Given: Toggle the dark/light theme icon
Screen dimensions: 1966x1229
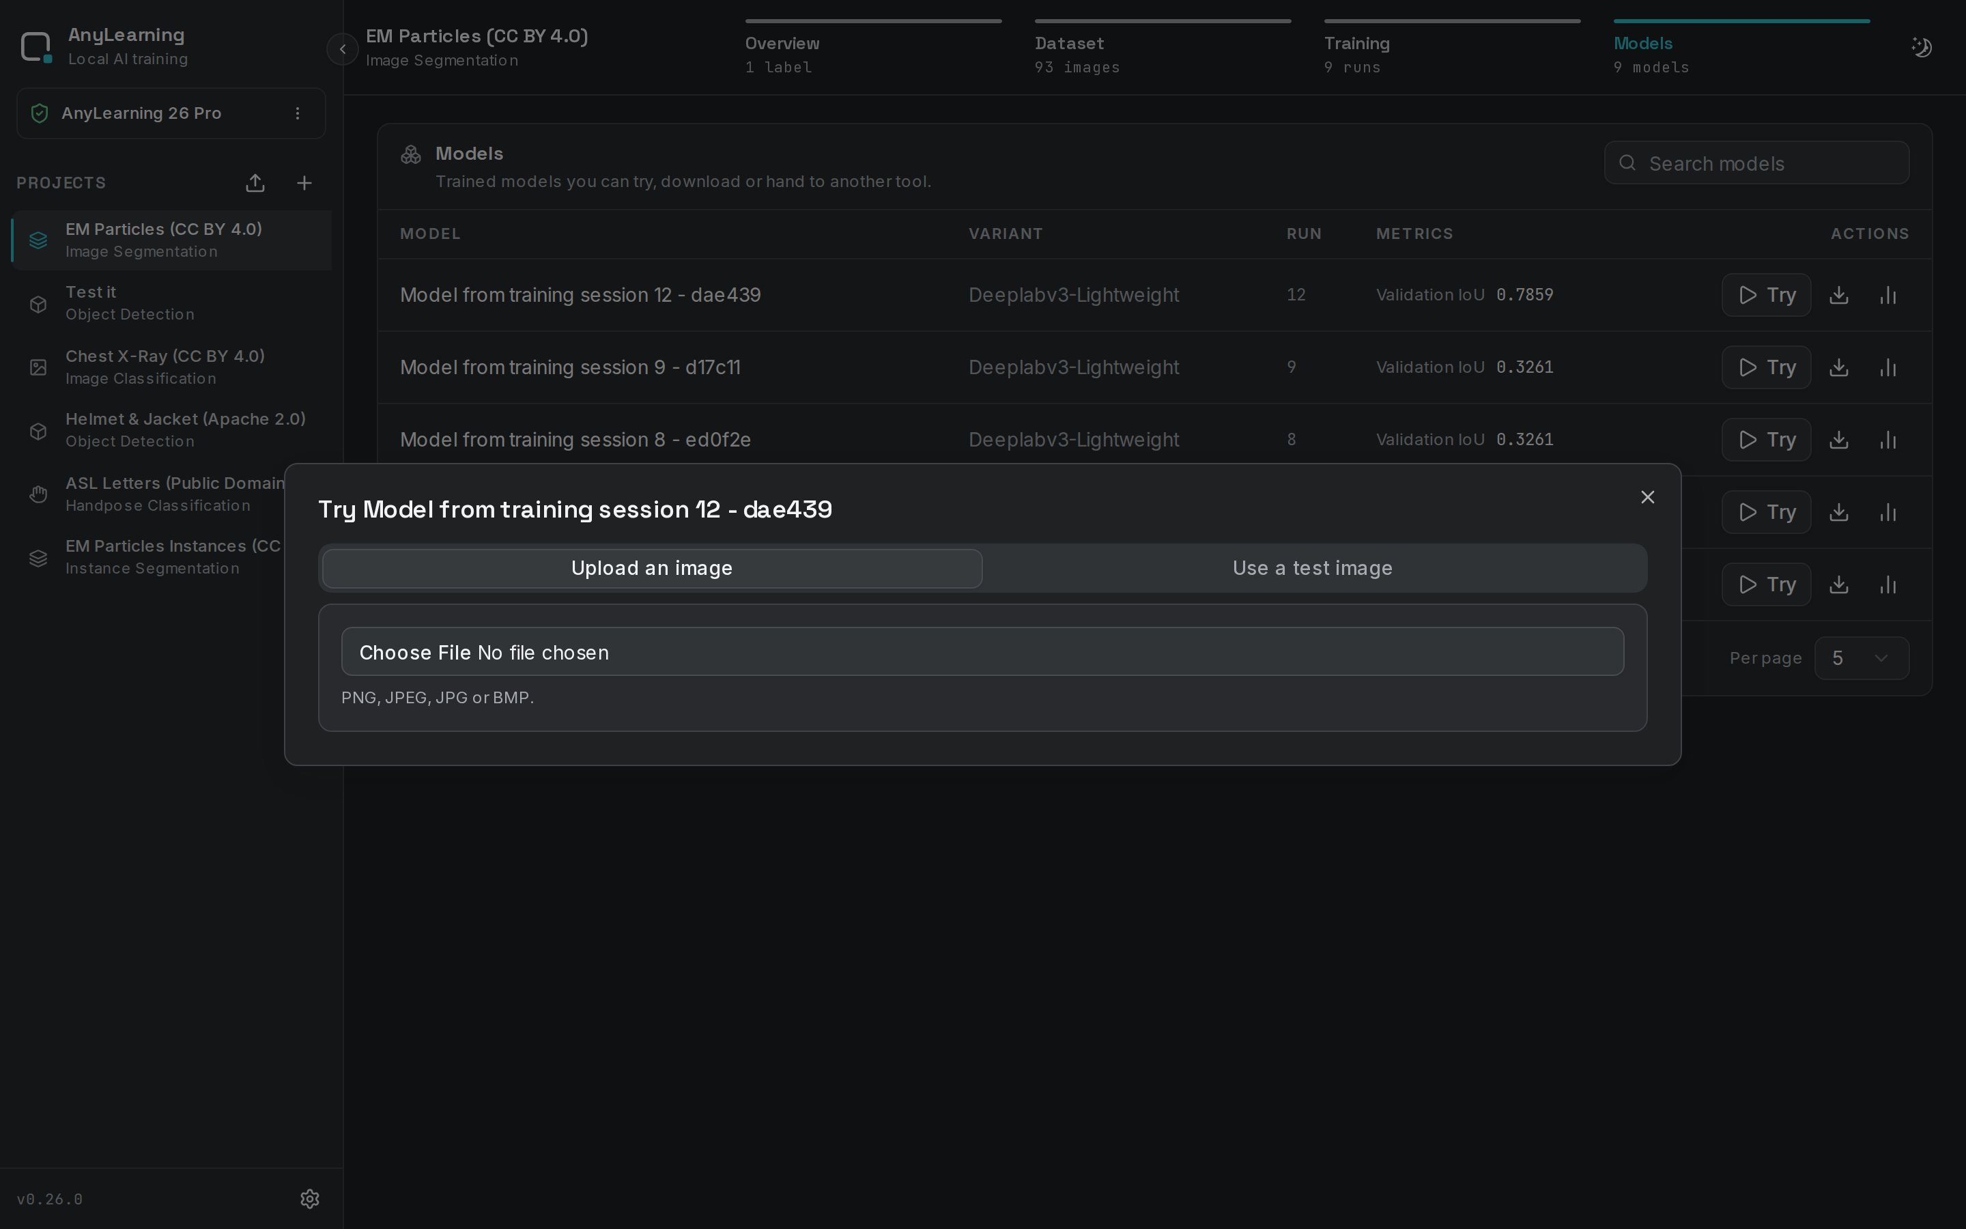Looking at the screenshot, I should [x=1922, y=47].
